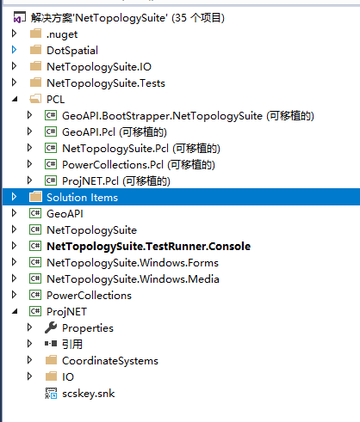Click the C# icon beside GeoAPI.Pcl
360x422 pixels.
[x=51, y=131]
